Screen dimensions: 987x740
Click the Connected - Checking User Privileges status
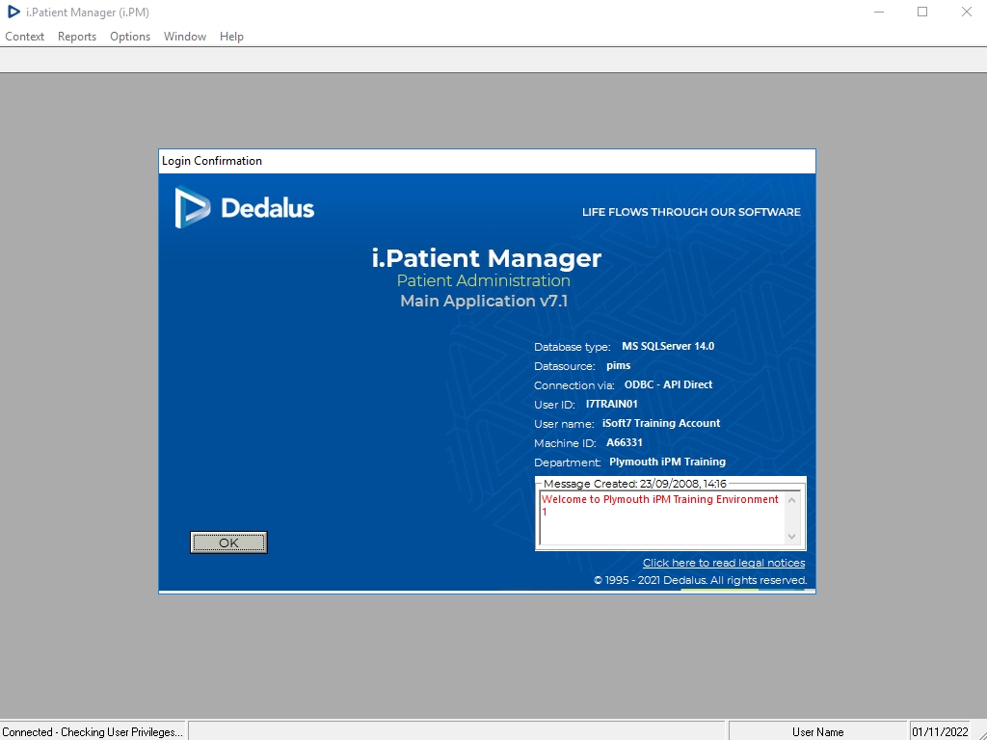click(x=93, y=732)
